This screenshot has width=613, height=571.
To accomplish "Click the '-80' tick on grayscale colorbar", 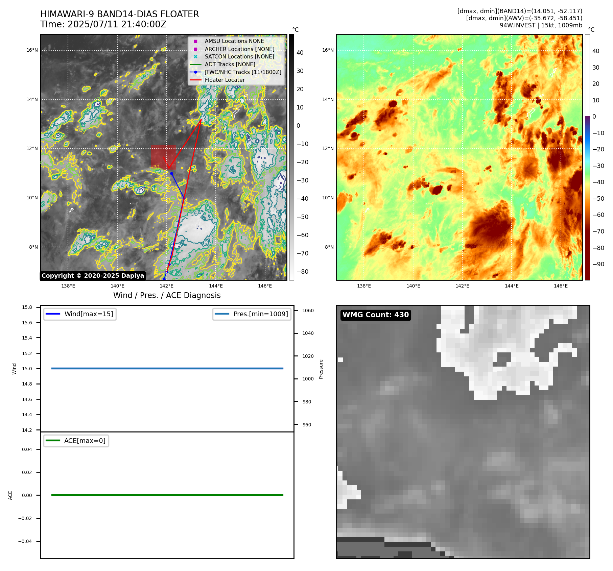I will click(x=303, y=272).
